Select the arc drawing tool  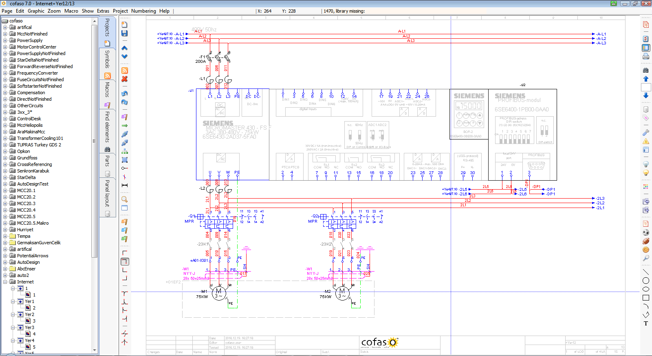(646, 306)
